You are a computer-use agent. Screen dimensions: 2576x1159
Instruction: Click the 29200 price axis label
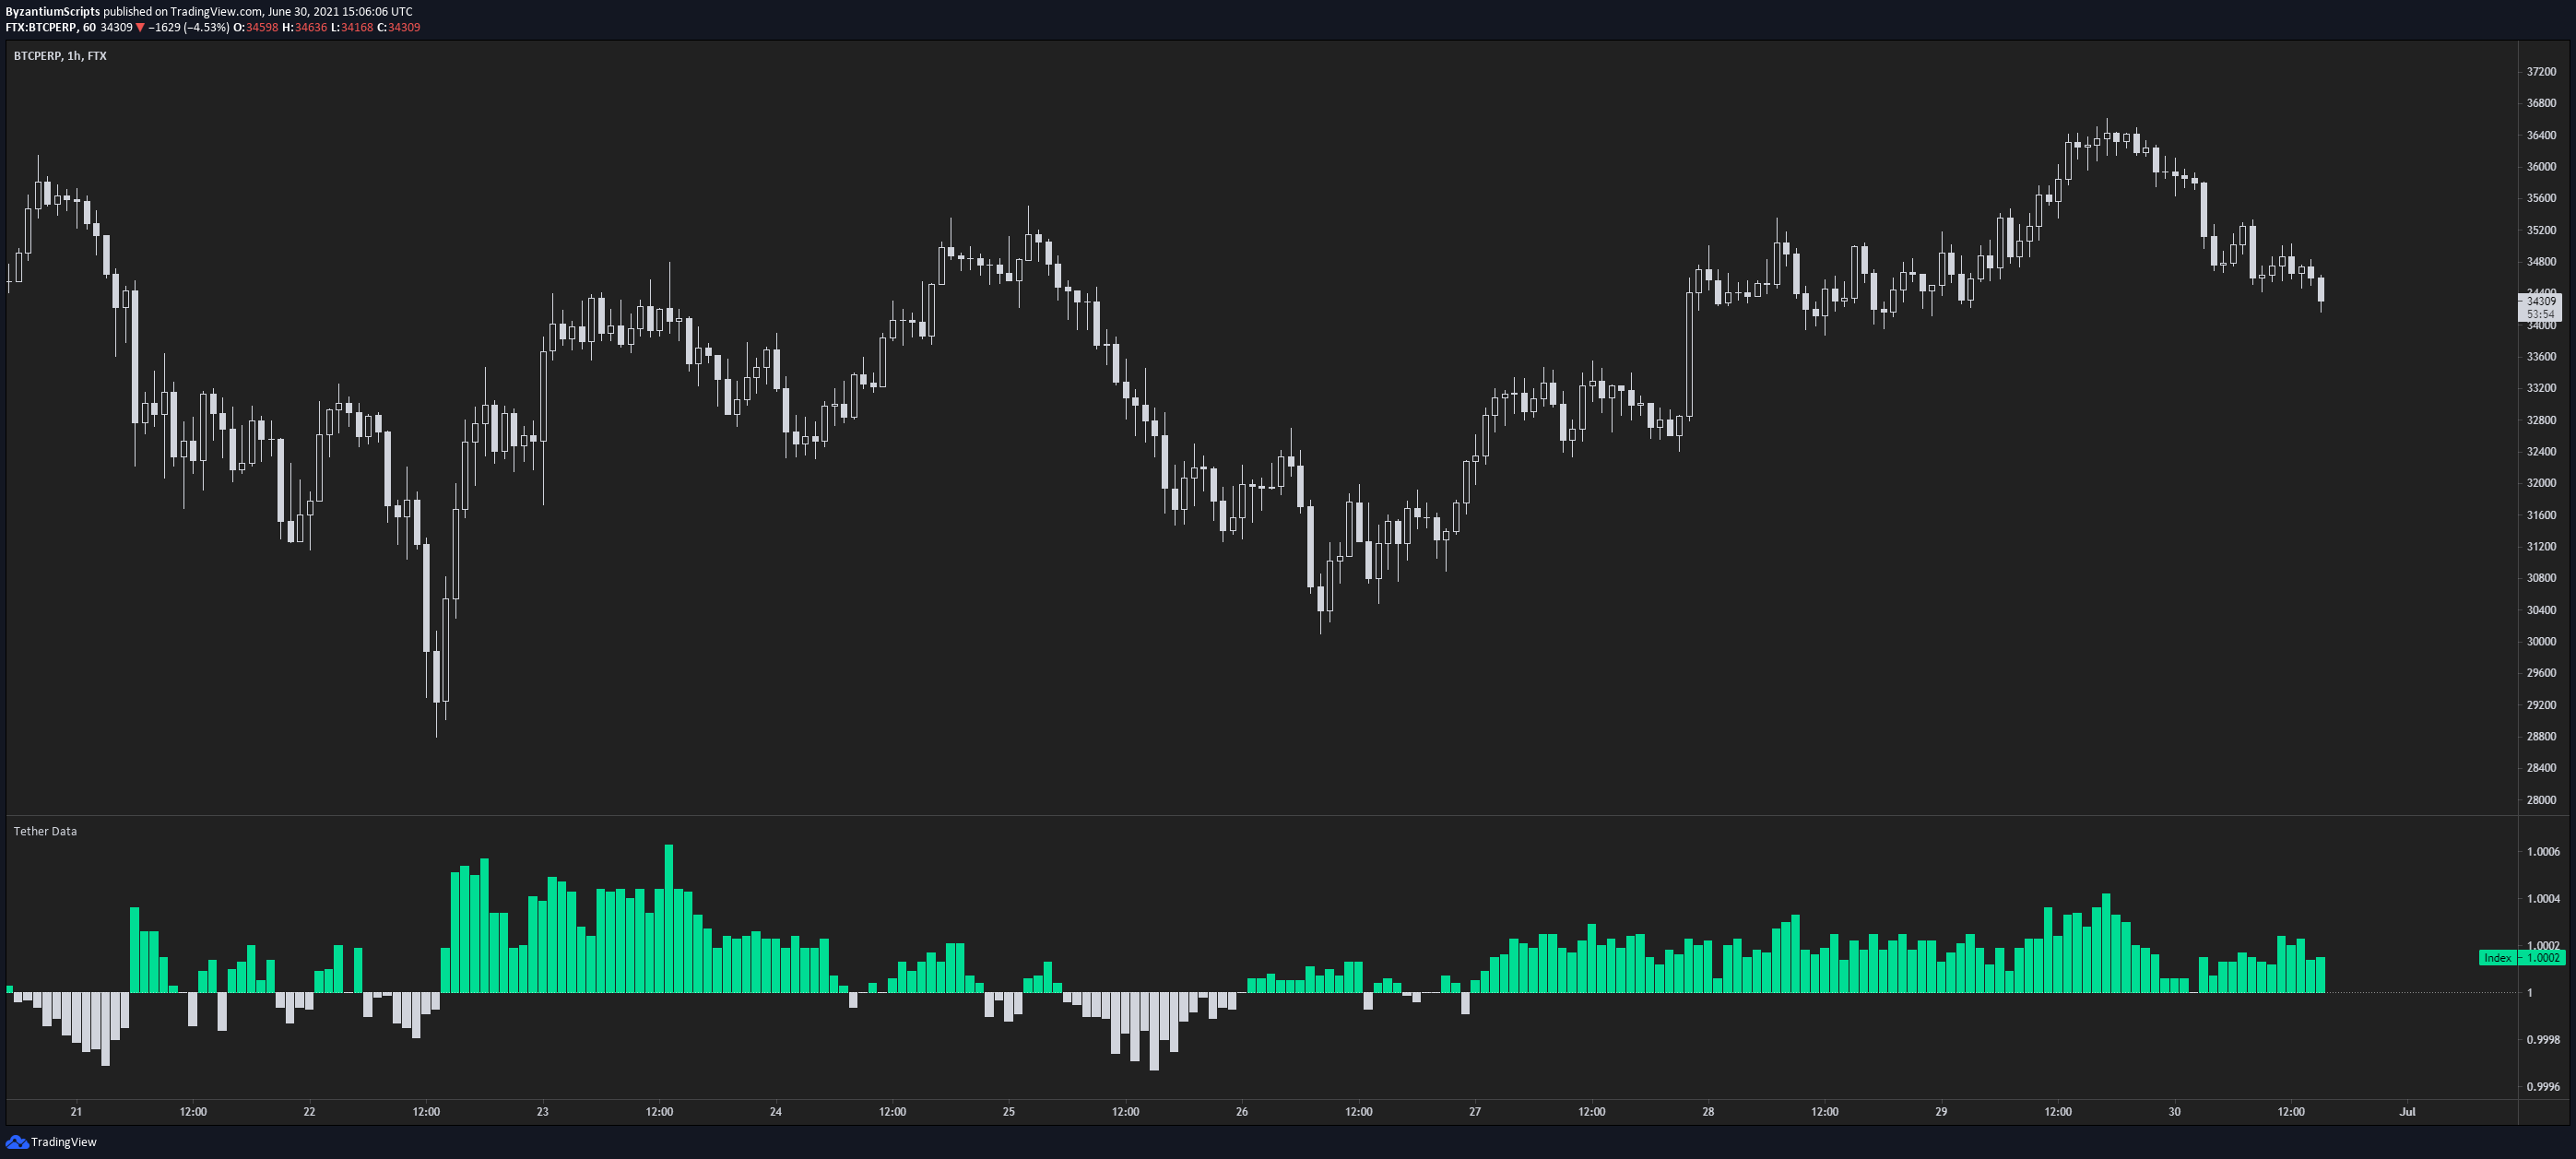2541,705
